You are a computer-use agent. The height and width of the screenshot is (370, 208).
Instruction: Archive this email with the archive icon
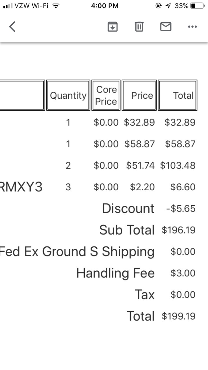pyautogui.click(x=113, y=27)
